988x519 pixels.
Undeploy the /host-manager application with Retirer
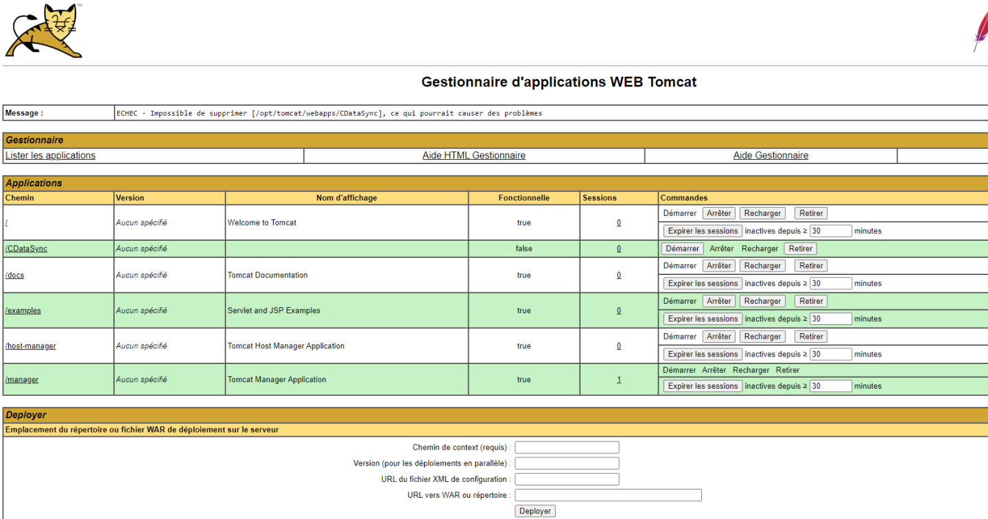click(811, 337)
